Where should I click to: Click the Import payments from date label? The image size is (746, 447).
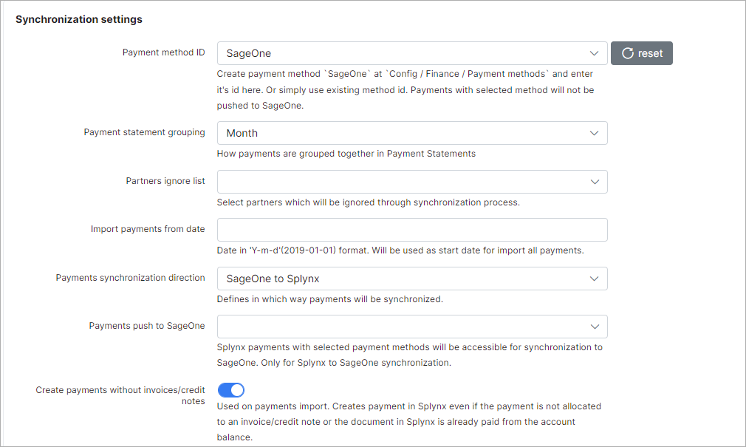[148, 229]
